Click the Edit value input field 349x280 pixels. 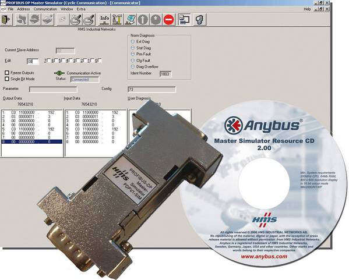coord(33,61)
